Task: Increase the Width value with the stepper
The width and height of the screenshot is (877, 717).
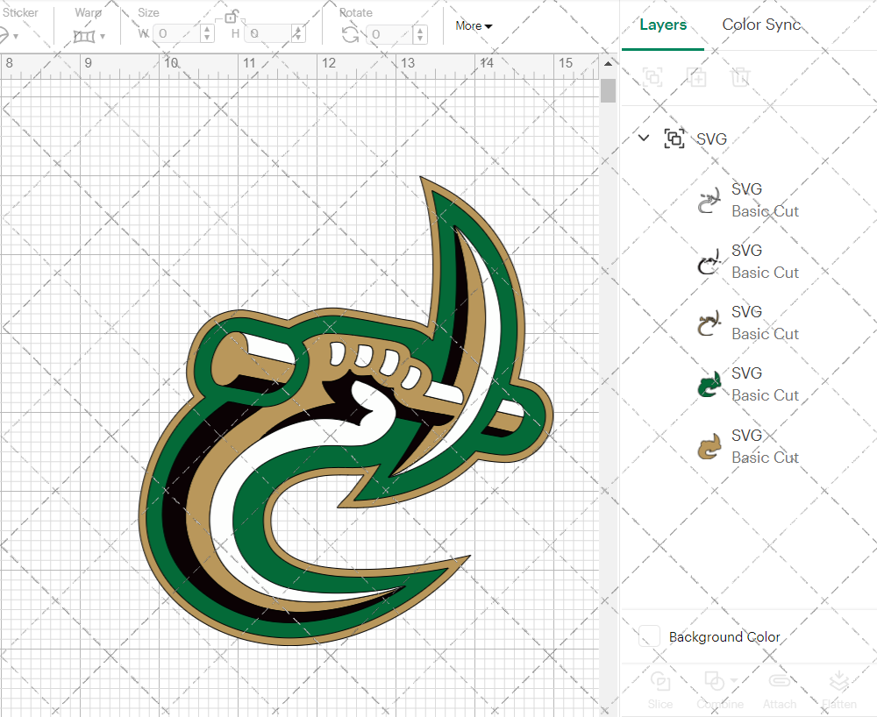Action: (x=207, y=29)
